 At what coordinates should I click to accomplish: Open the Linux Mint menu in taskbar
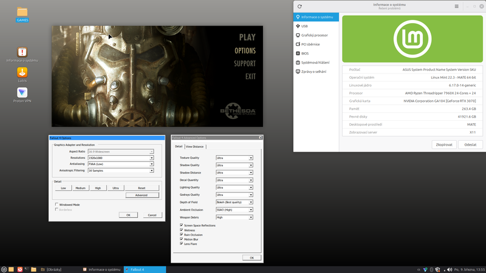coord(4,269)
